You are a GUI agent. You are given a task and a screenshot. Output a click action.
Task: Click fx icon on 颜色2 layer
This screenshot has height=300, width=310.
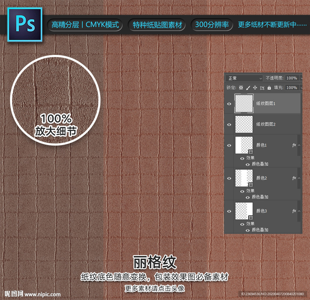point(294,178)
